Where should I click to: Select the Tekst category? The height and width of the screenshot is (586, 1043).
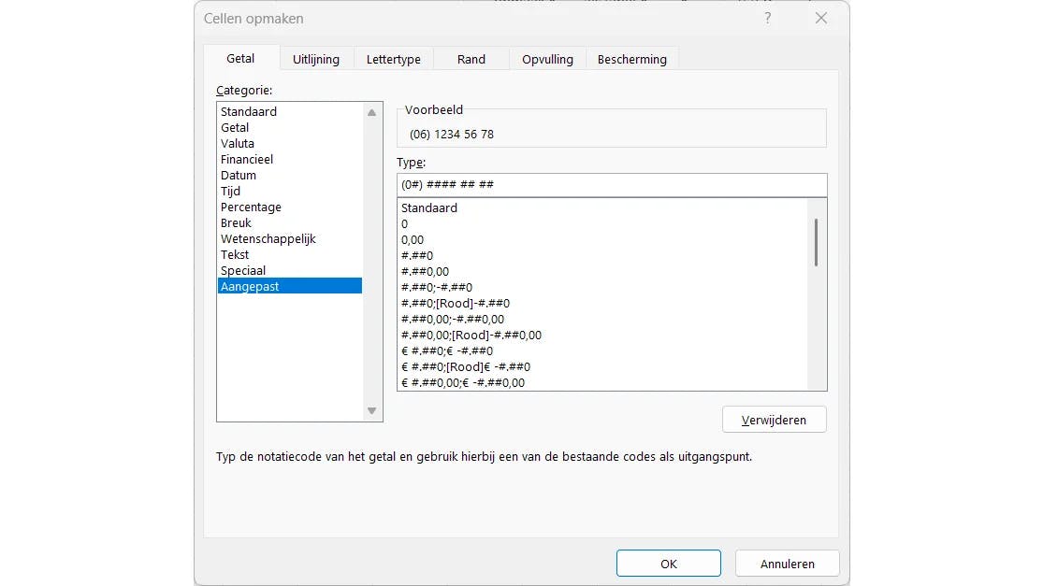290,255
